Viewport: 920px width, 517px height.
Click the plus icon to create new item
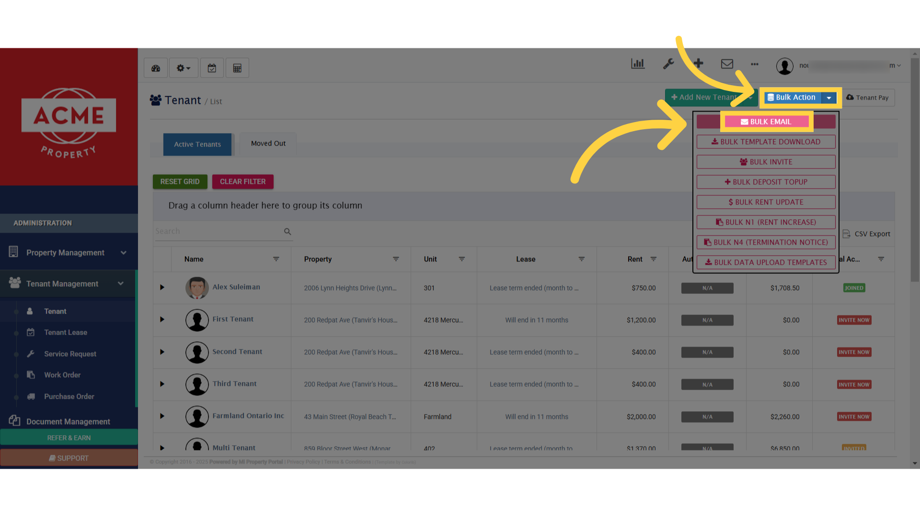(x=698, y=63)
